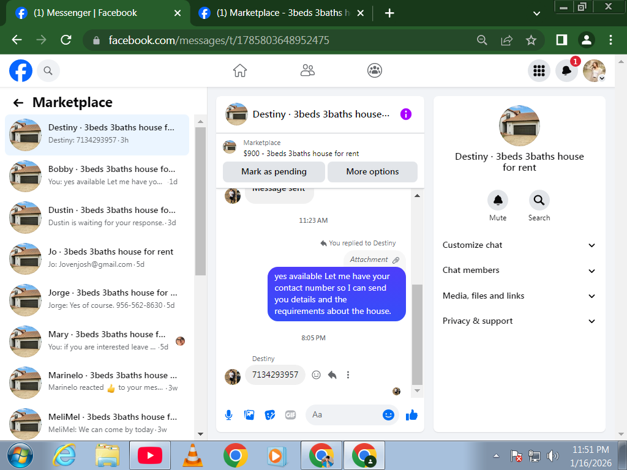This screenshot has height=470, width=627.
Task: Switch to the Messenger | Facebook tab
Action: 98,13
